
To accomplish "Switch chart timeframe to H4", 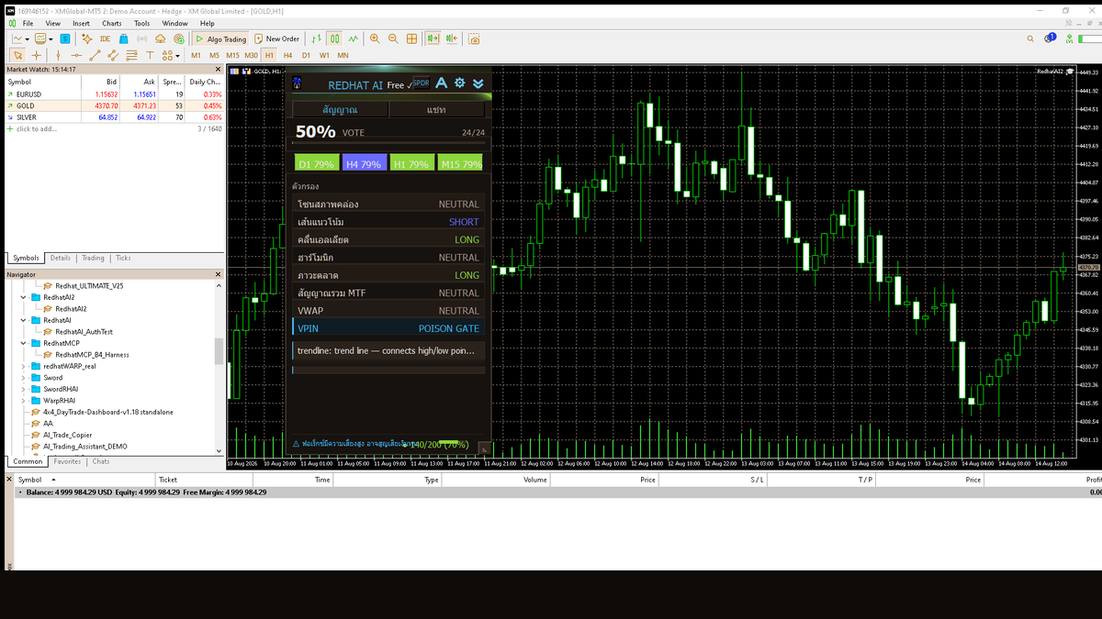I will (x=287, y=55).
